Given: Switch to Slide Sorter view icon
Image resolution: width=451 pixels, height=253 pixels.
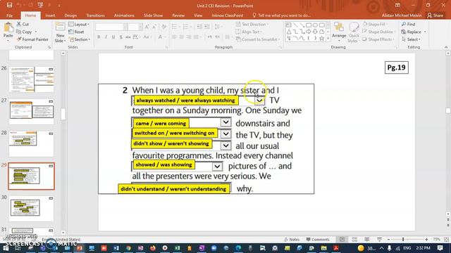Looking at the screenshot, I should [354, 239].
